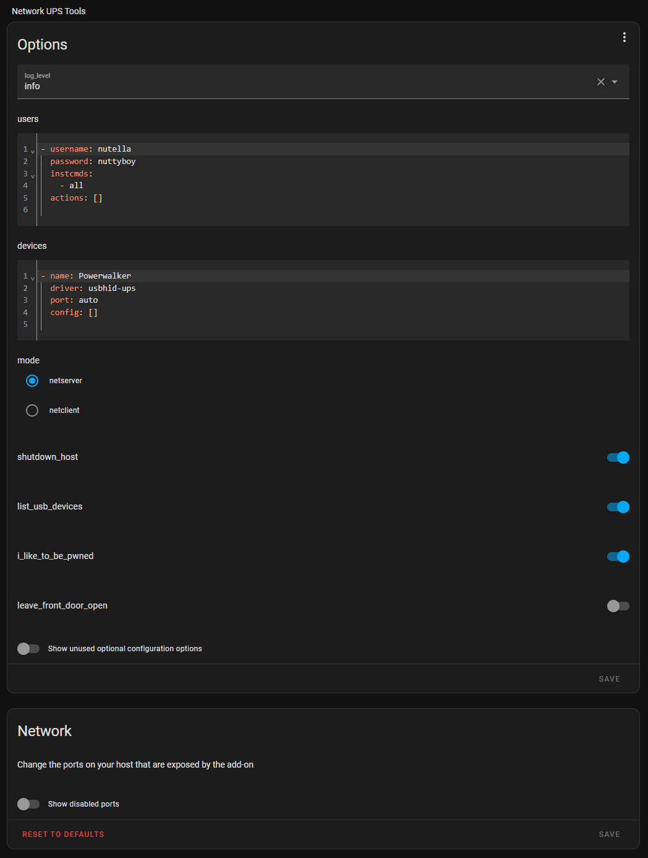Click the Network UPS Tools title
Image resolution: width=648 pixels, height=858 pixels.
pyautogui.click(x=49, y=11)
